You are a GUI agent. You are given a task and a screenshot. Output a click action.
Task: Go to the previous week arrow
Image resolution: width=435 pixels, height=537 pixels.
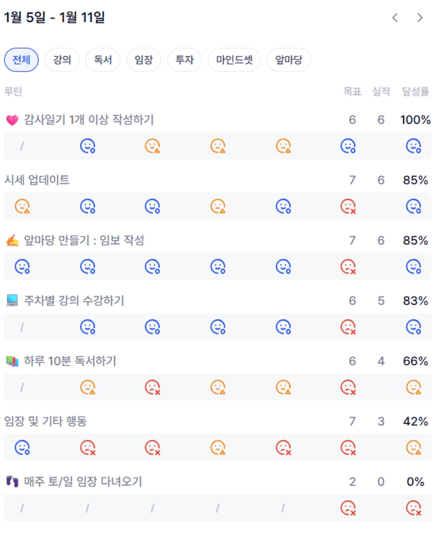click(x=394, y=18)
